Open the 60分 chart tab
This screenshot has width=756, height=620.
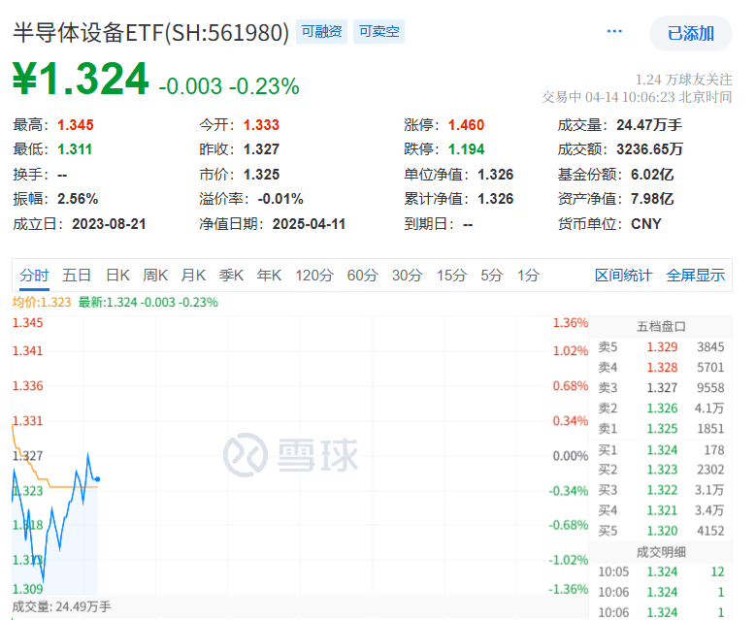pyautogui.click(x=363, y=276)
